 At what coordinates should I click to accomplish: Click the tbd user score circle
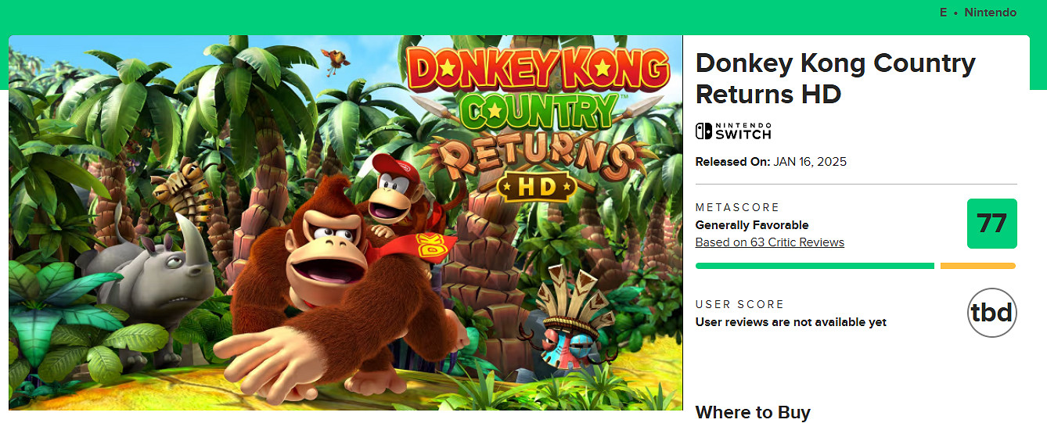pyautogui.click(x=991, y=313)
